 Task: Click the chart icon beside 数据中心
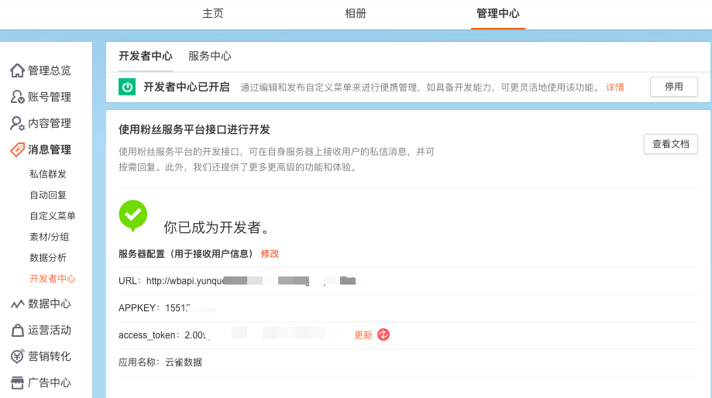(17, 304)
